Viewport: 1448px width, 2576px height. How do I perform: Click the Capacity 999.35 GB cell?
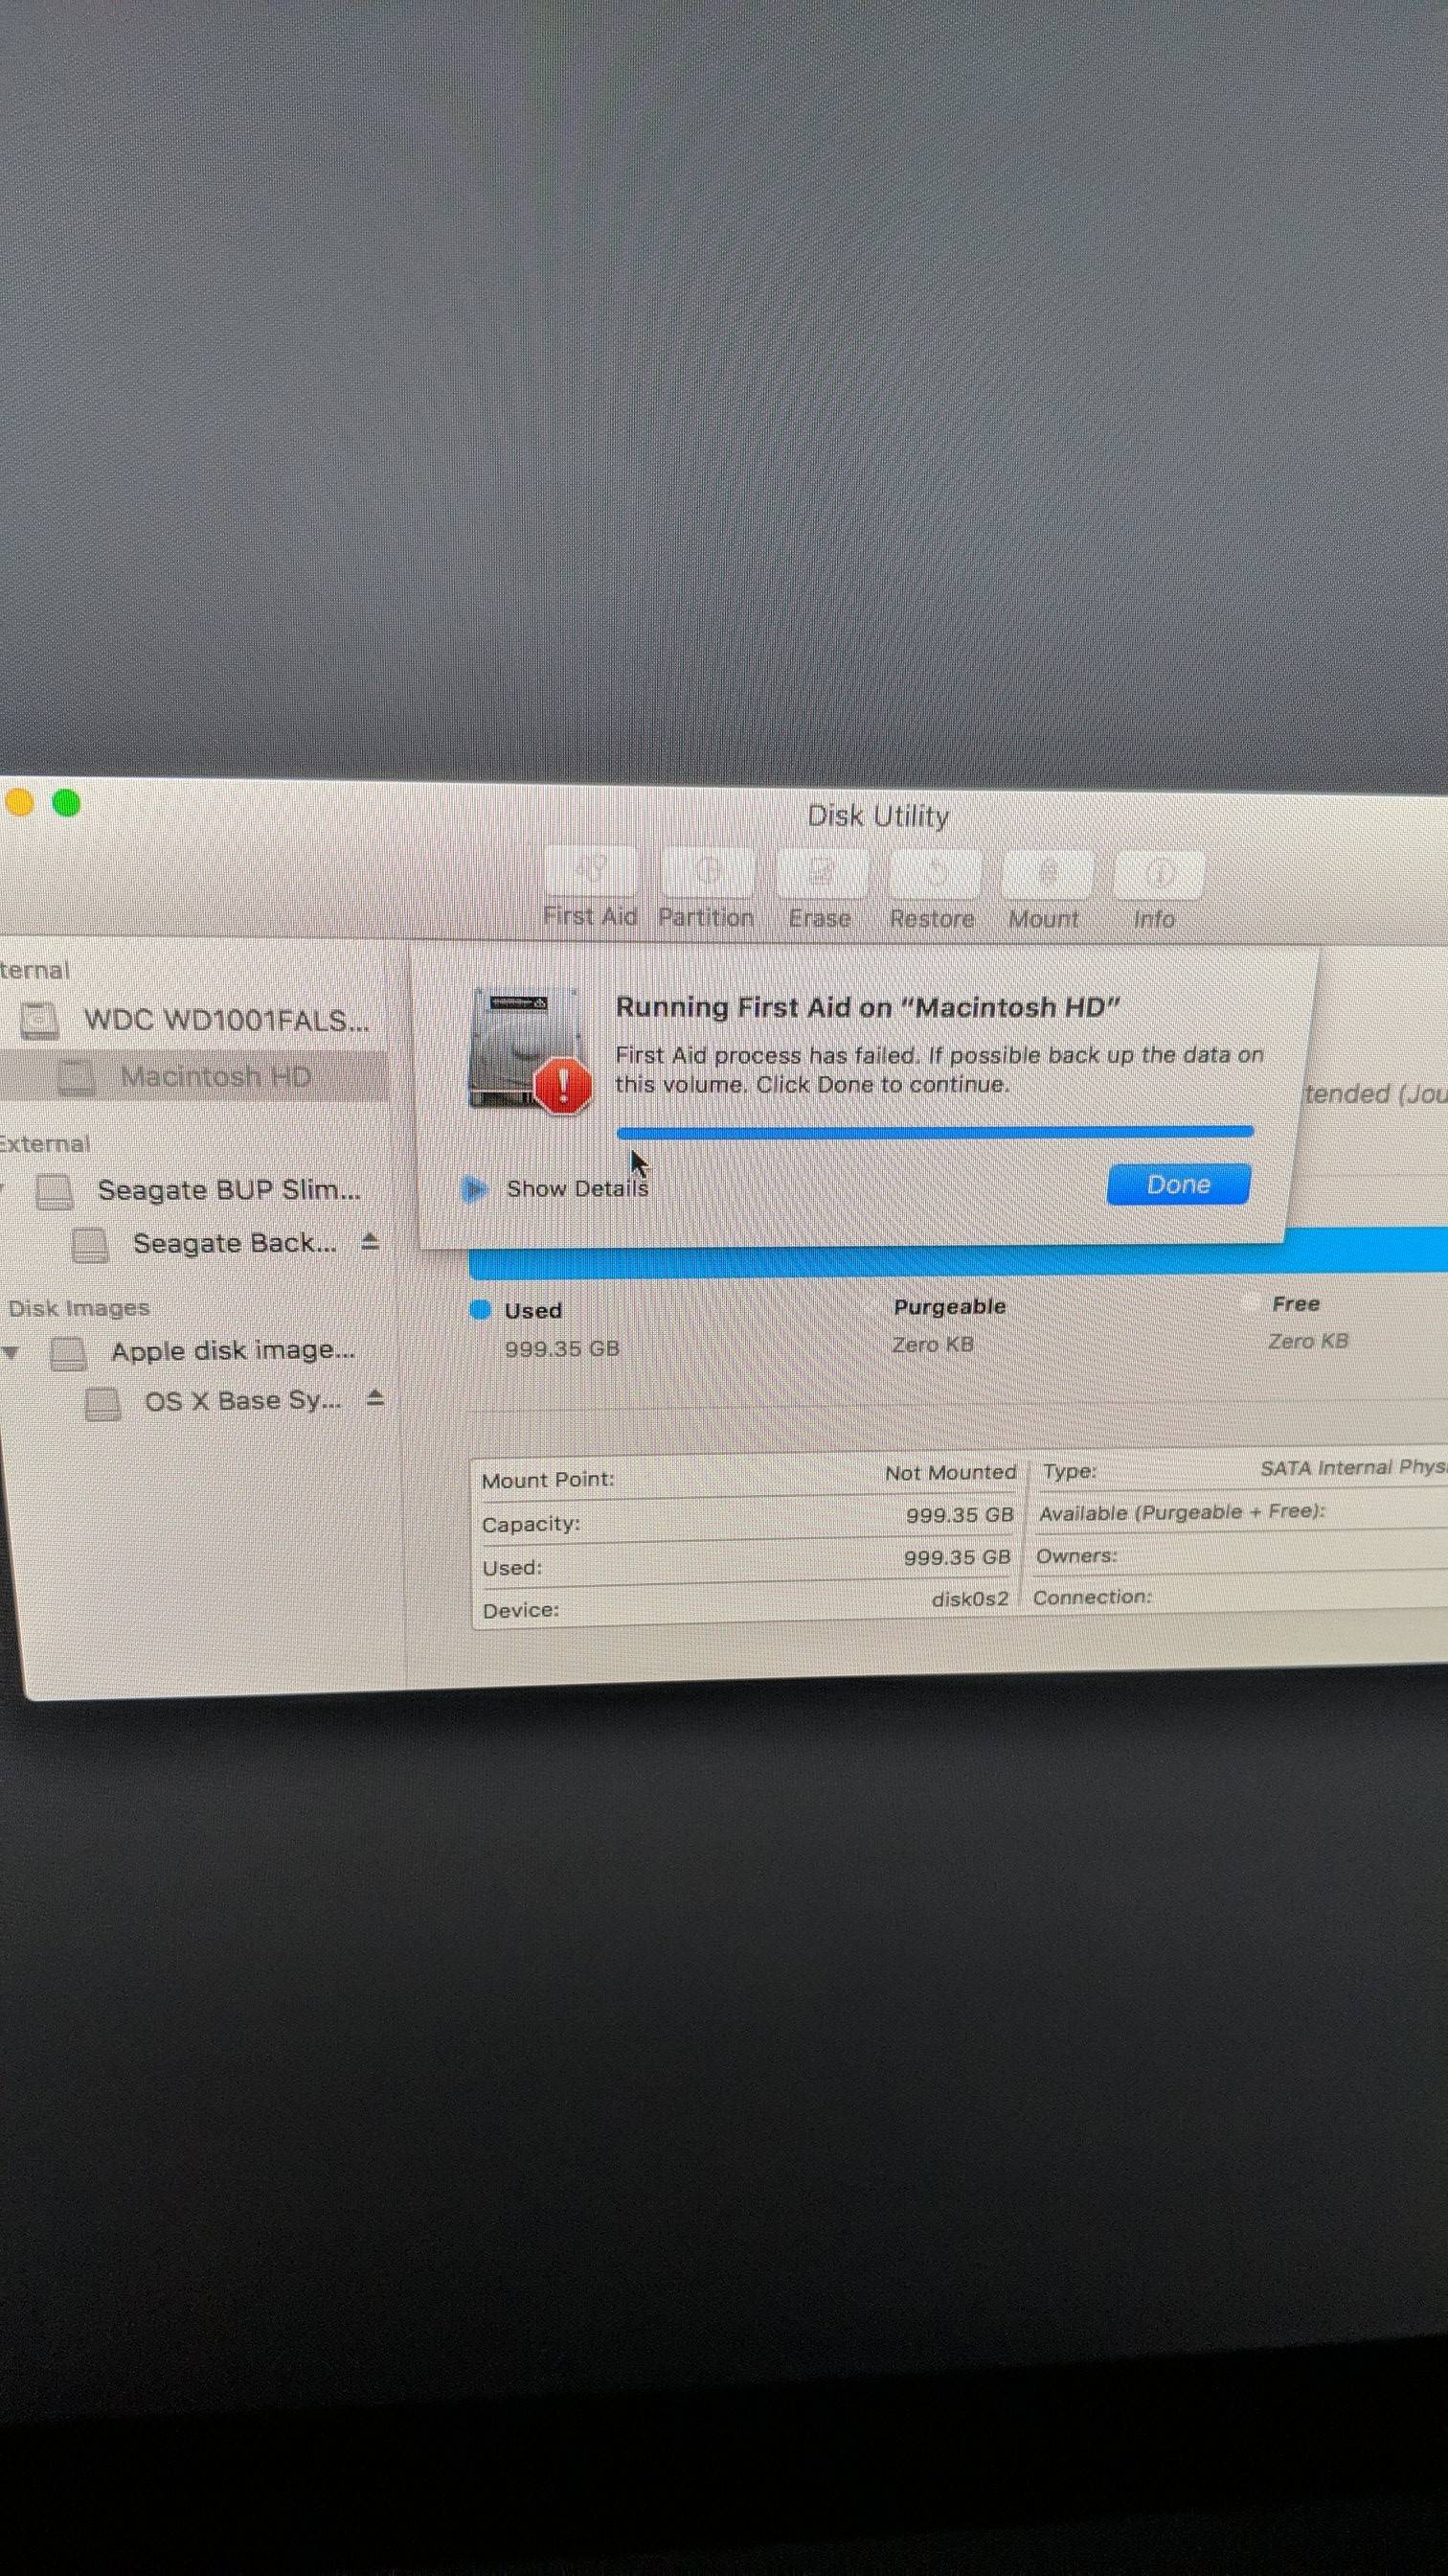(x=961, y=1515)
